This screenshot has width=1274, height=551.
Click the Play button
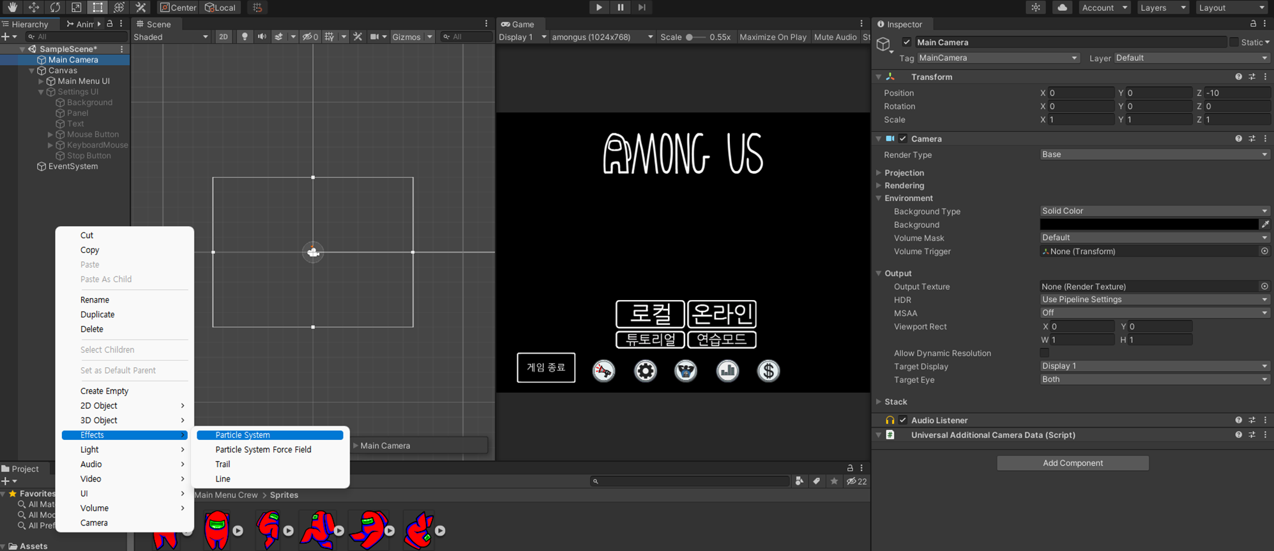[x=598, y=8]
